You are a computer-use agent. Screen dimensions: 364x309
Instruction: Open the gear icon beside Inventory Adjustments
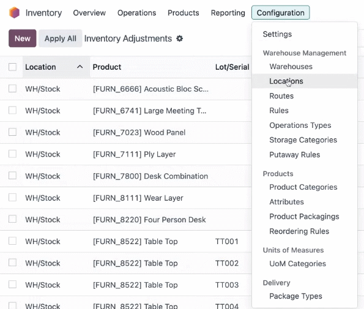(x=179, y=39)
